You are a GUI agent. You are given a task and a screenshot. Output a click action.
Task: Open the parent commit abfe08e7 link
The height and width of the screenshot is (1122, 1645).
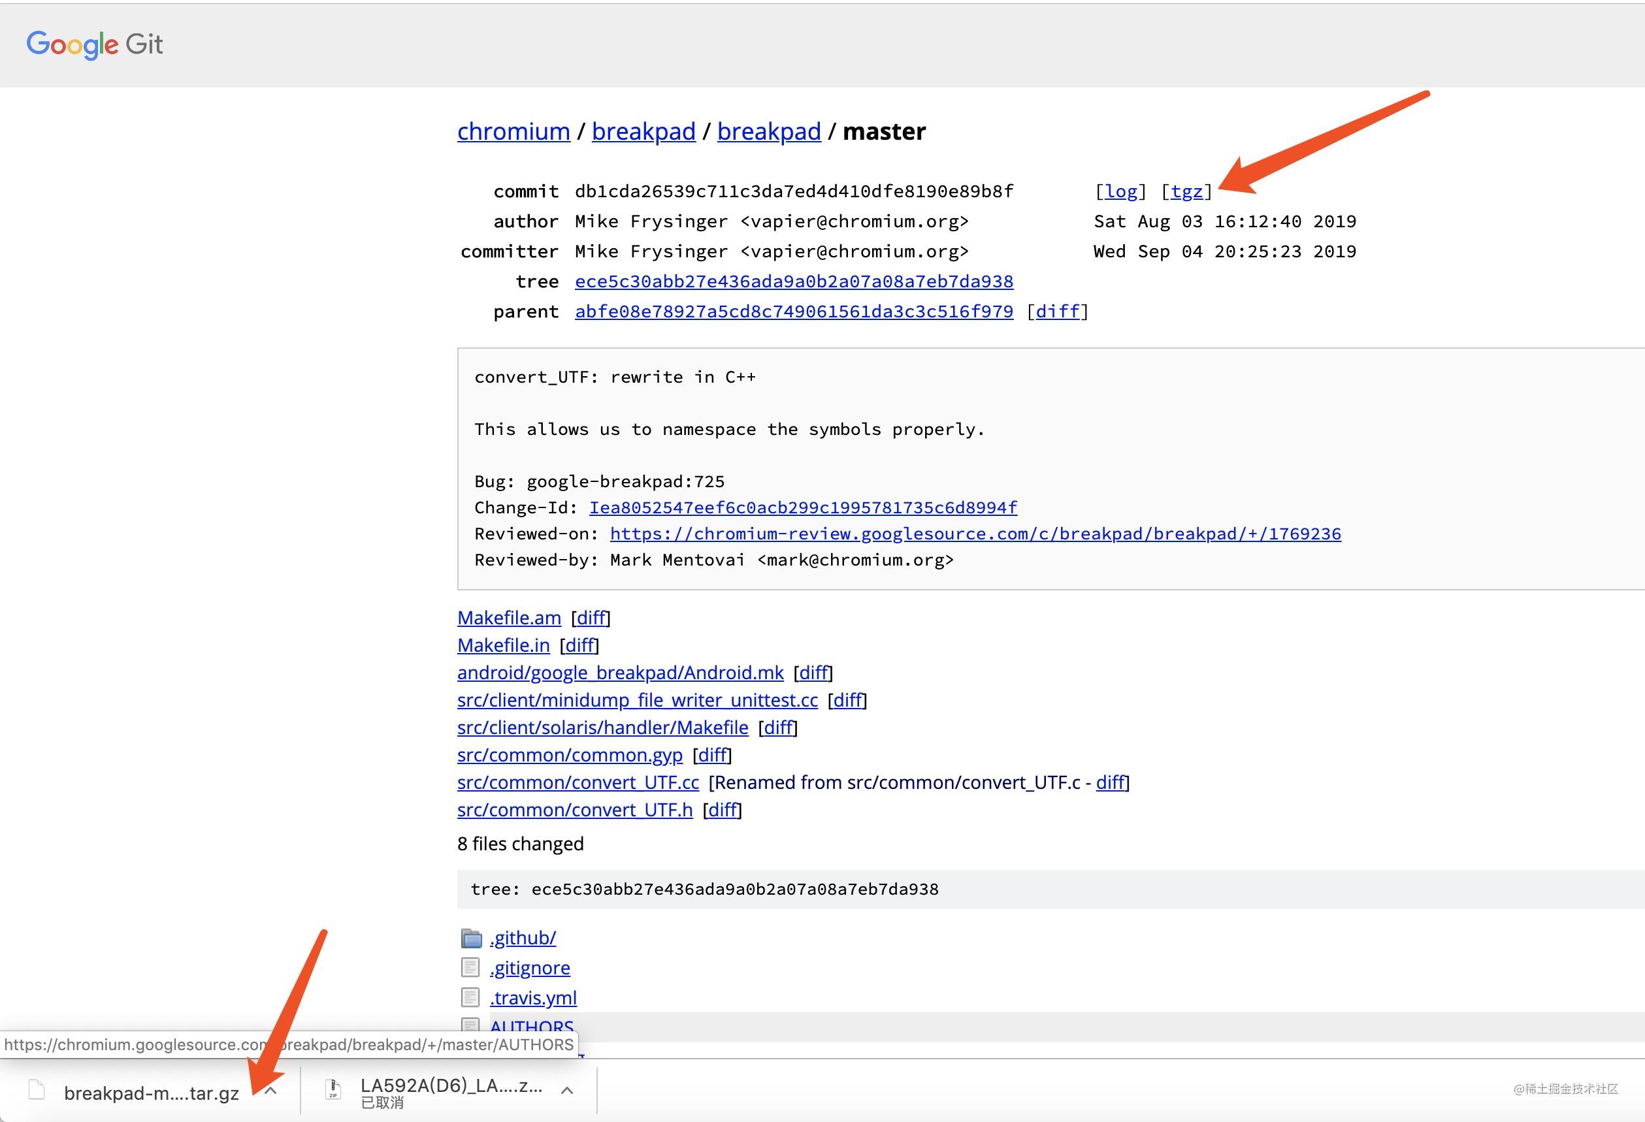click(794, 312)
